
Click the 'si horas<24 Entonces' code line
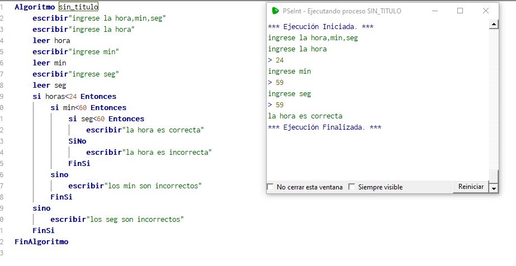click(x=74, y=97)
